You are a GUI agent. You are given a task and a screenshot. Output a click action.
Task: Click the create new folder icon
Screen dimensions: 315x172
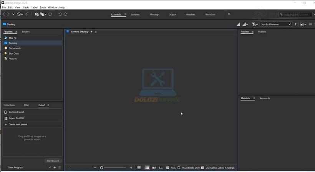310,24
